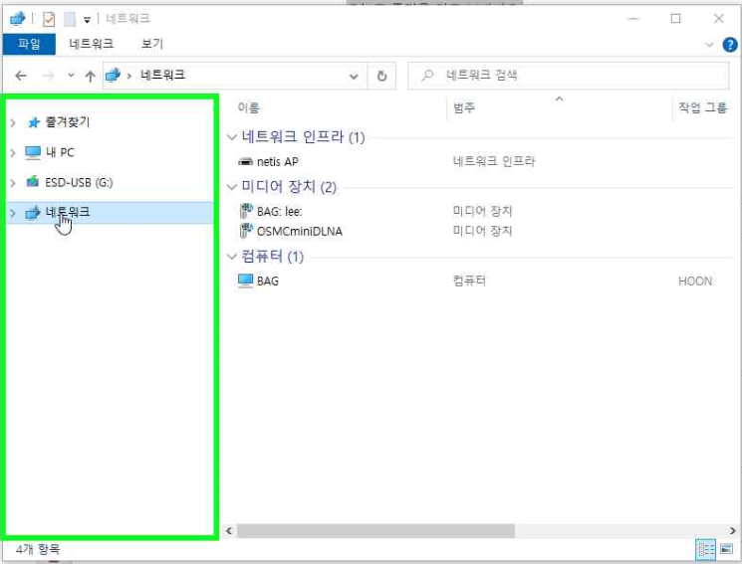The image size is (742, 564).
Task: Click the 내 PC computer icon
Action: [33, 153]
